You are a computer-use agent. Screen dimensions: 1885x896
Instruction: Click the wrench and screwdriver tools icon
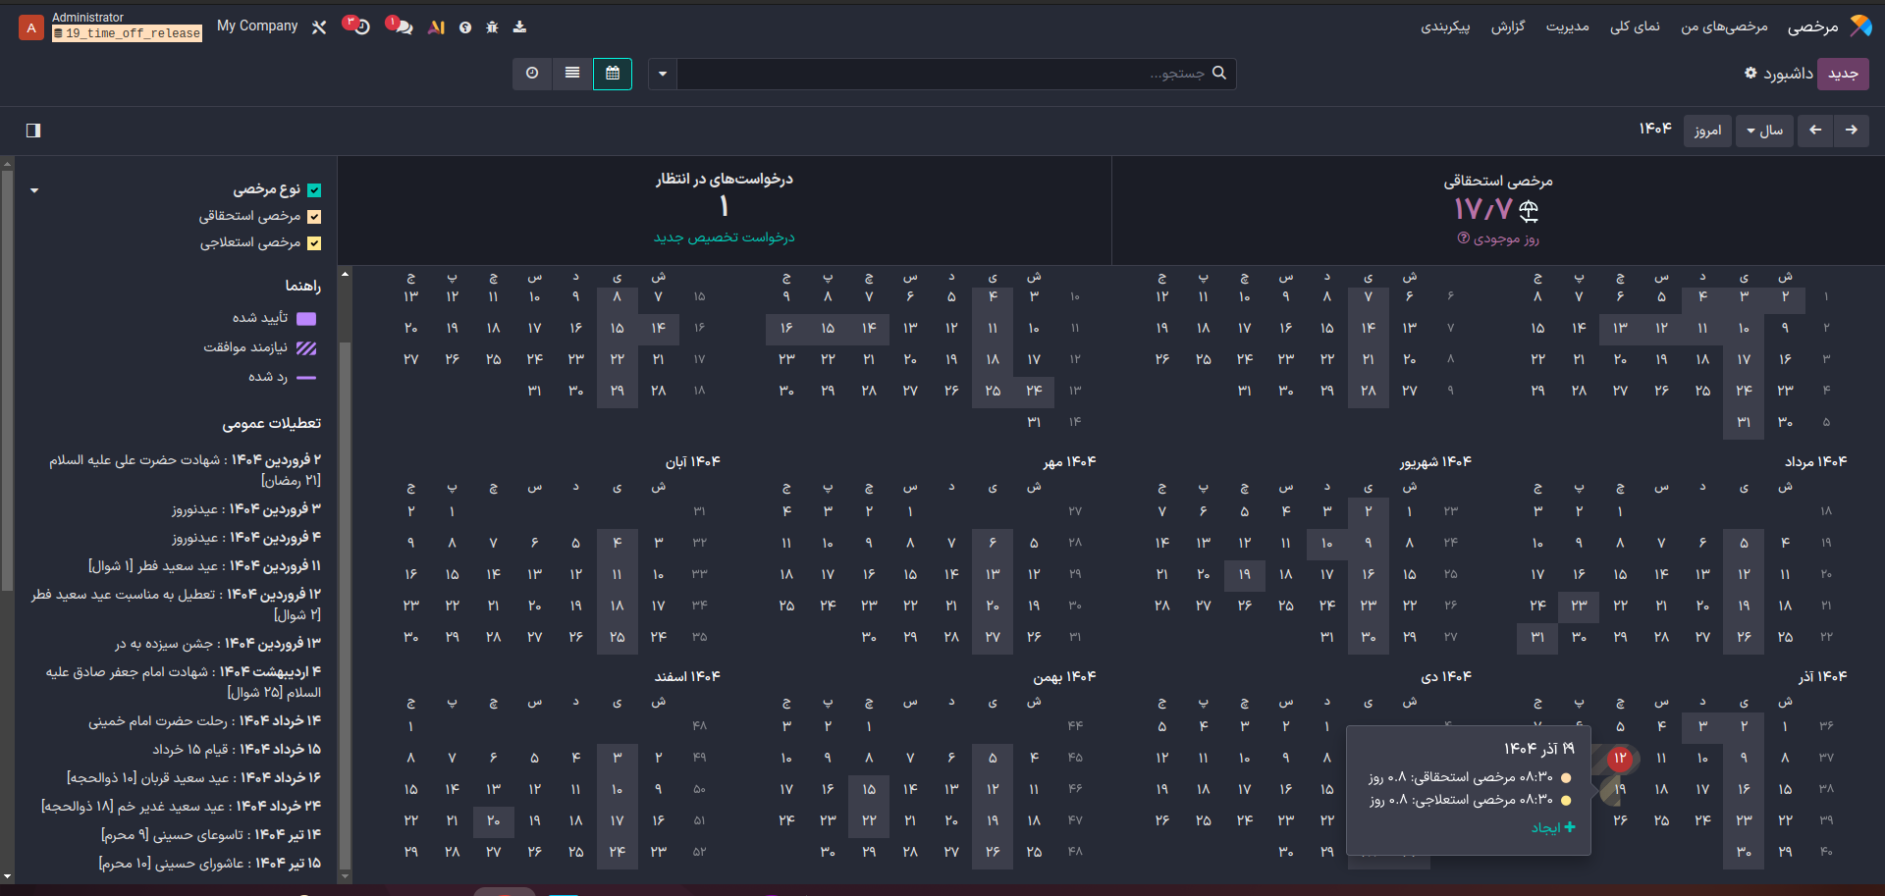[x=319, y=27]
